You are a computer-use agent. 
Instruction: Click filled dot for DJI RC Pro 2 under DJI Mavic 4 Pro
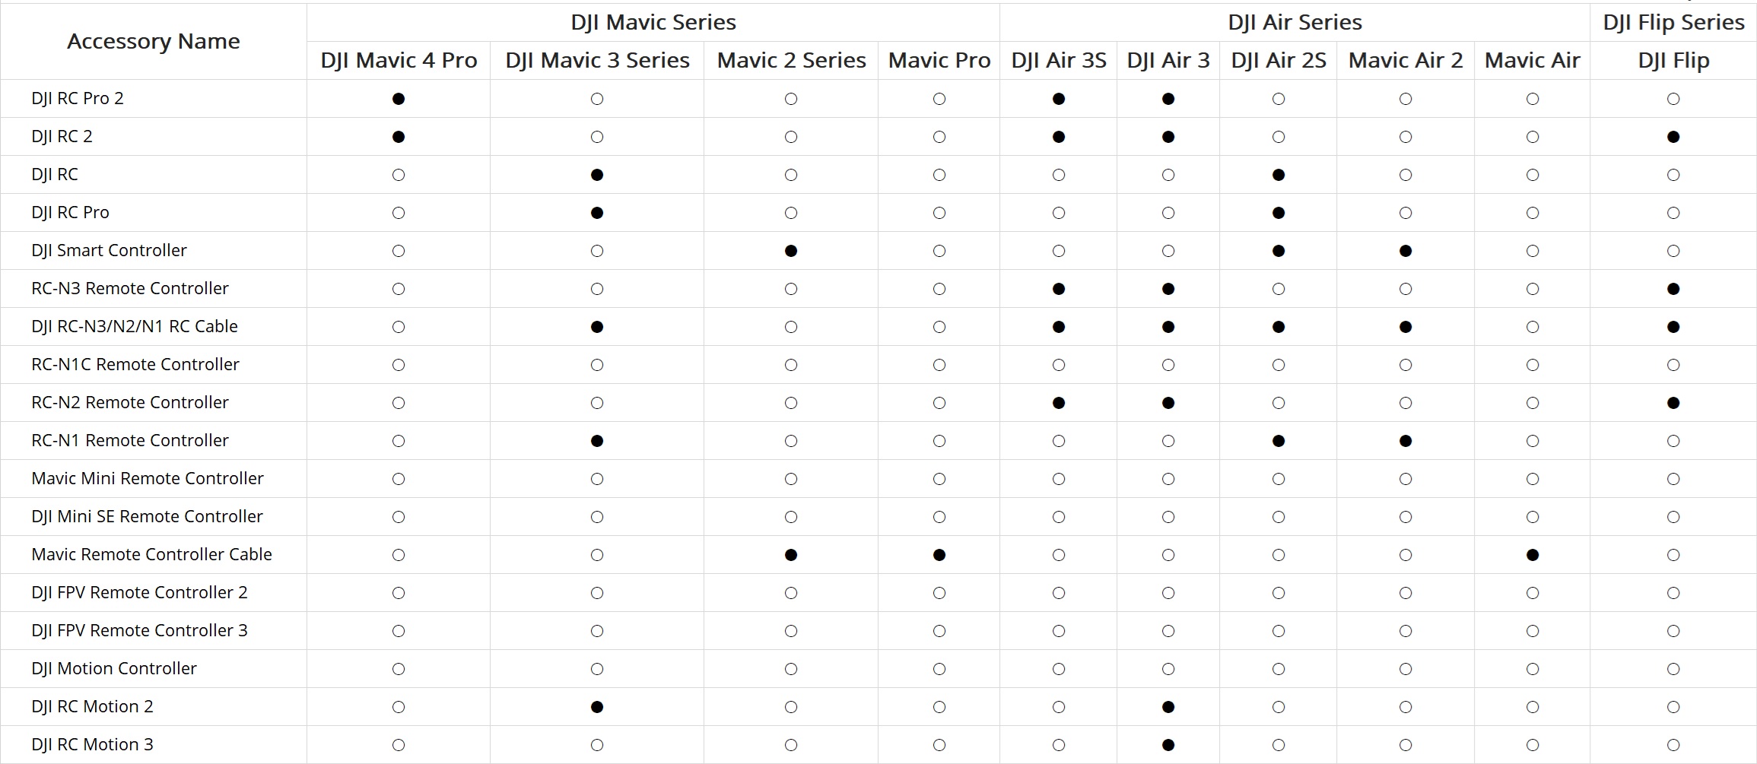tap(398, 99)
